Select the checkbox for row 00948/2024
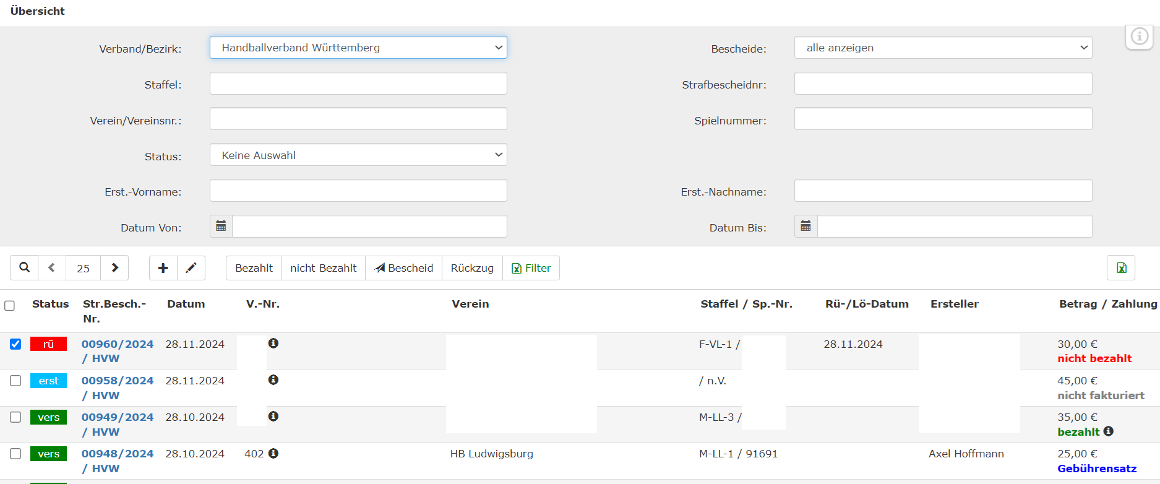The image size is (1160, 484). 15,454
